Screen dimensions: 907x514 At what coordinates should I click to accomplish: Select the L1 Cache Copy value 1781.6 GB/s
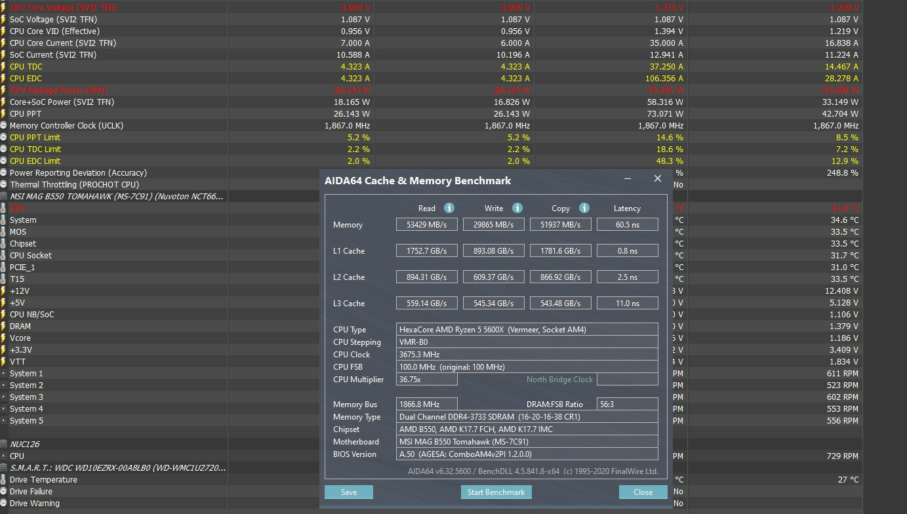point(561,251)
